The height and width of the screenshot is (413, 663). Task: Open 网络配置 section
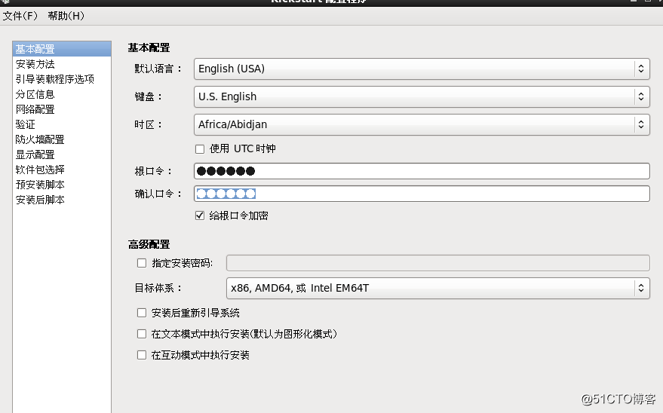[x=62, y=110]
